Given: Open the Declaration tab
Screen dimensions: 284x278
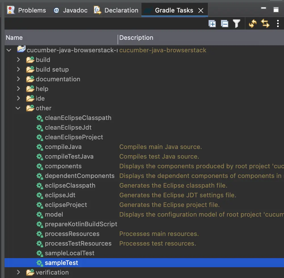Looking at the screenshot, I should 116,11.
